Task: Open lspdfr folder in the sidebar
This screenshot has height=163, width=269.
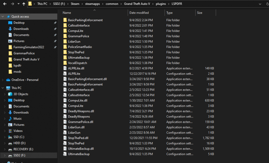Action: pyautogui.click(x=17, y=65)
